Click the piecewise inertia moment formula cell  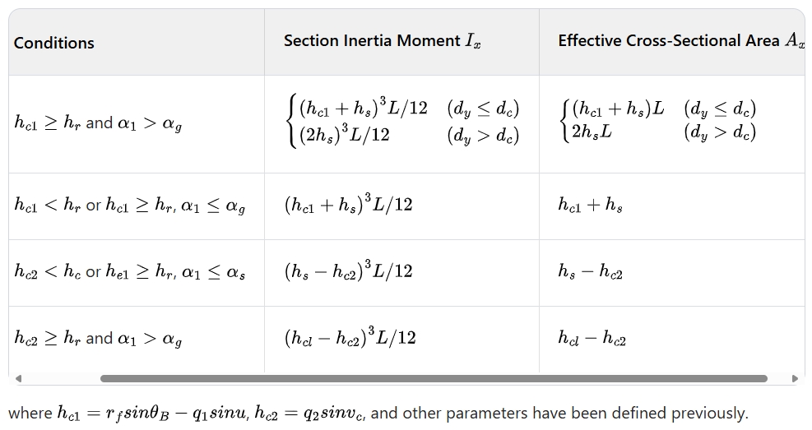click(401, 123)
